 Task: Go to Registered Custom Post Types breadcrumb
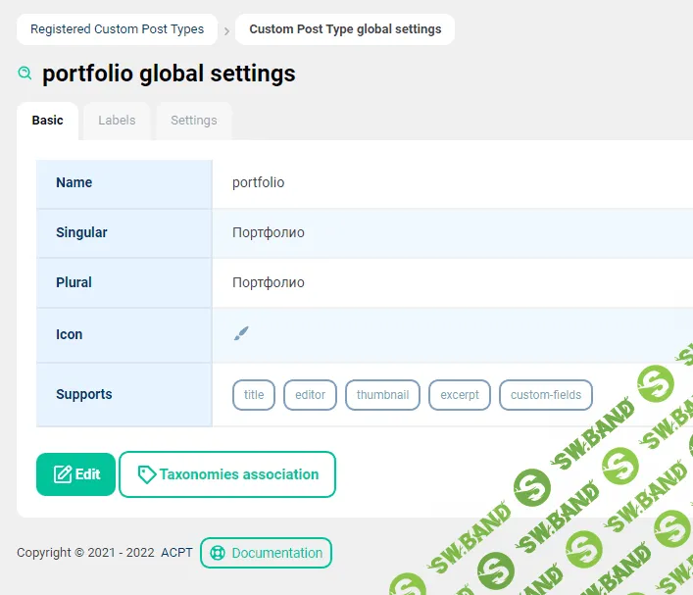coord(117,29)
